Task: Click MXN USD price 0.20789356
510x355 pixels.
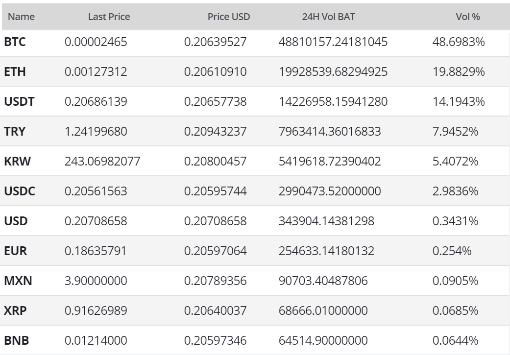Action: coord(216,281)
